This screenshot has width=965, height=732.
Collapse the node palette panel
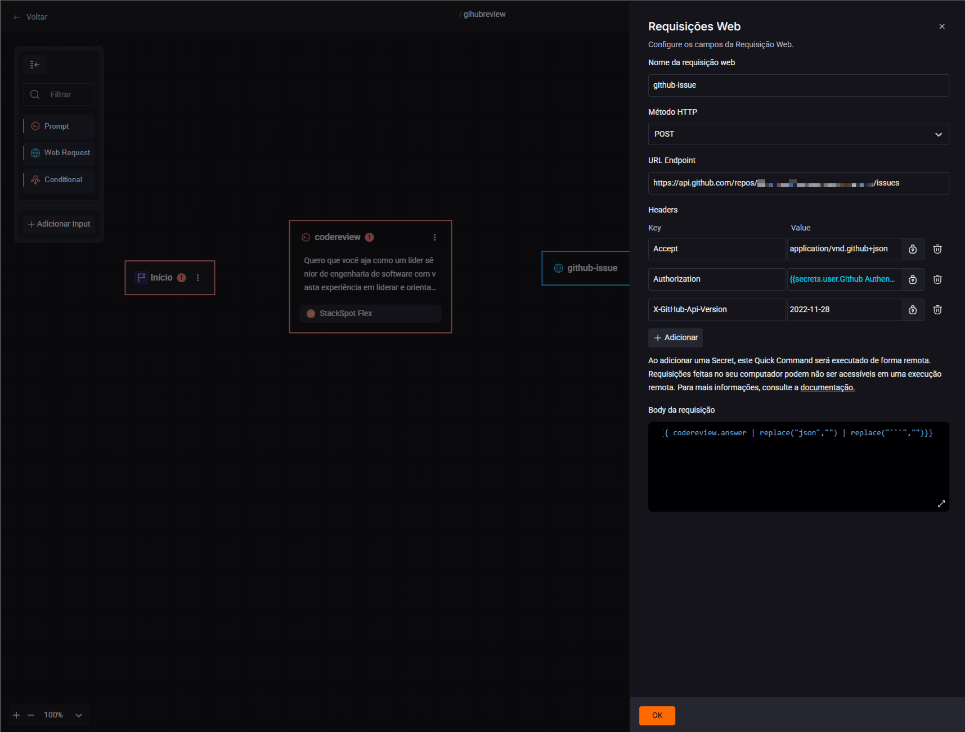[34, 64]
